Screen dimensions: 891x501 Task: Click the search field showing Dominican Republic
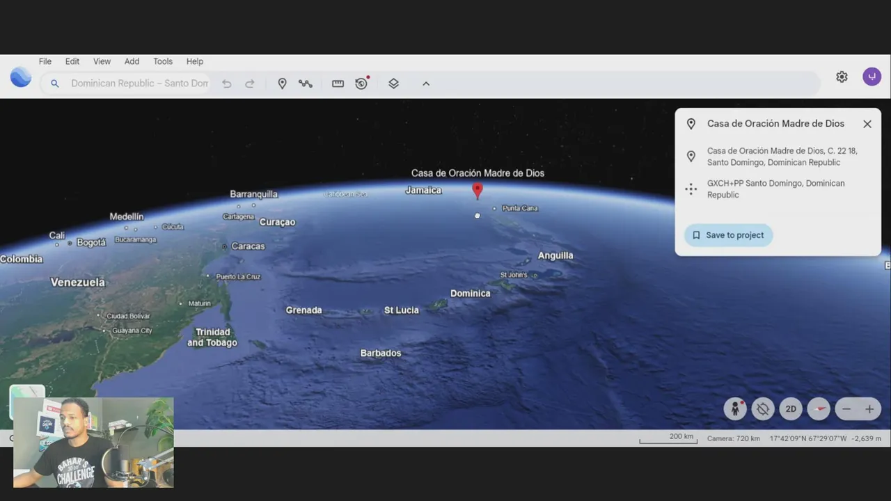click(139, 83)
